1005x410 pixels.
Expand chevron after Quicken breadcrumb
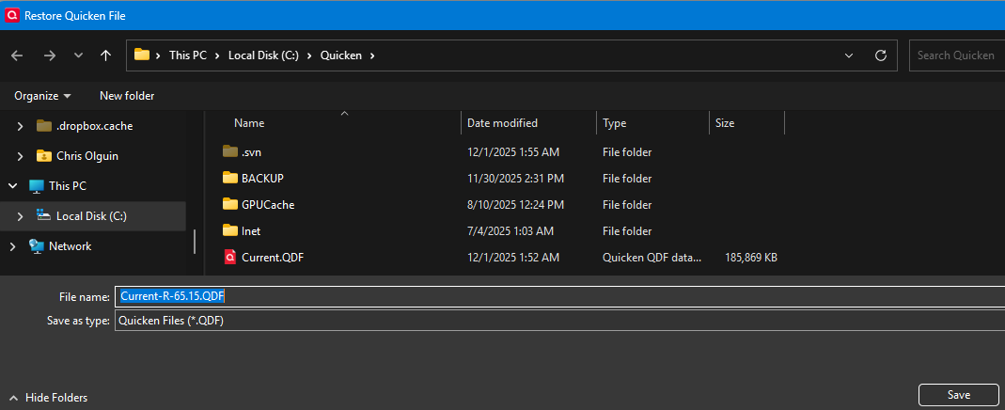tap(371, 55)
